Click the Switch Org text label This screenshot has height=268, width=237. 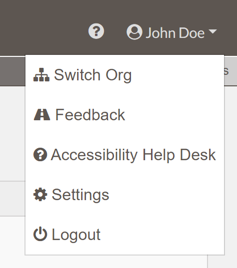[x=93, y=75]
